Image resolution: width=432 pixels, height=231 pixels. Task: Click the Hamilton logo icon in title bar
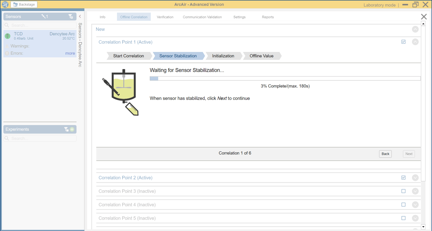(5, 4)
